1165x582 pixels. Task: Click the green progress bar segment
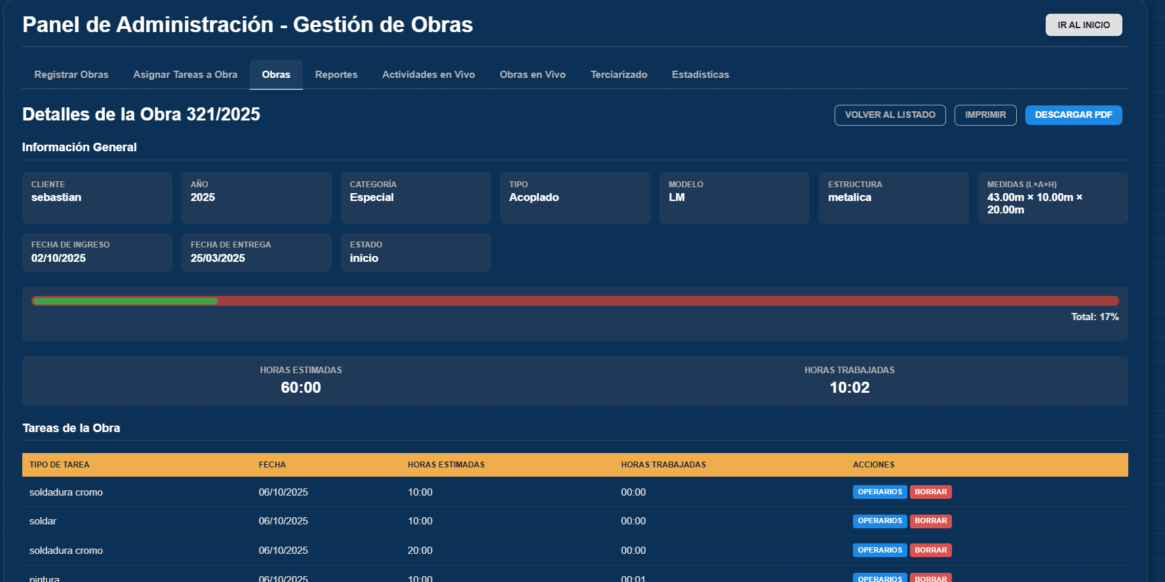tap(125, 301)
